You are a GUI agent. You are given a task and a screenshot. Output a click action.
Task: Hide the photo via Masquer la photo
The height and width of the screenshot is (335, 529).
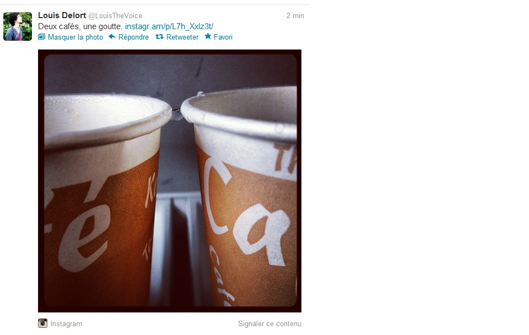tap(75, 37)
